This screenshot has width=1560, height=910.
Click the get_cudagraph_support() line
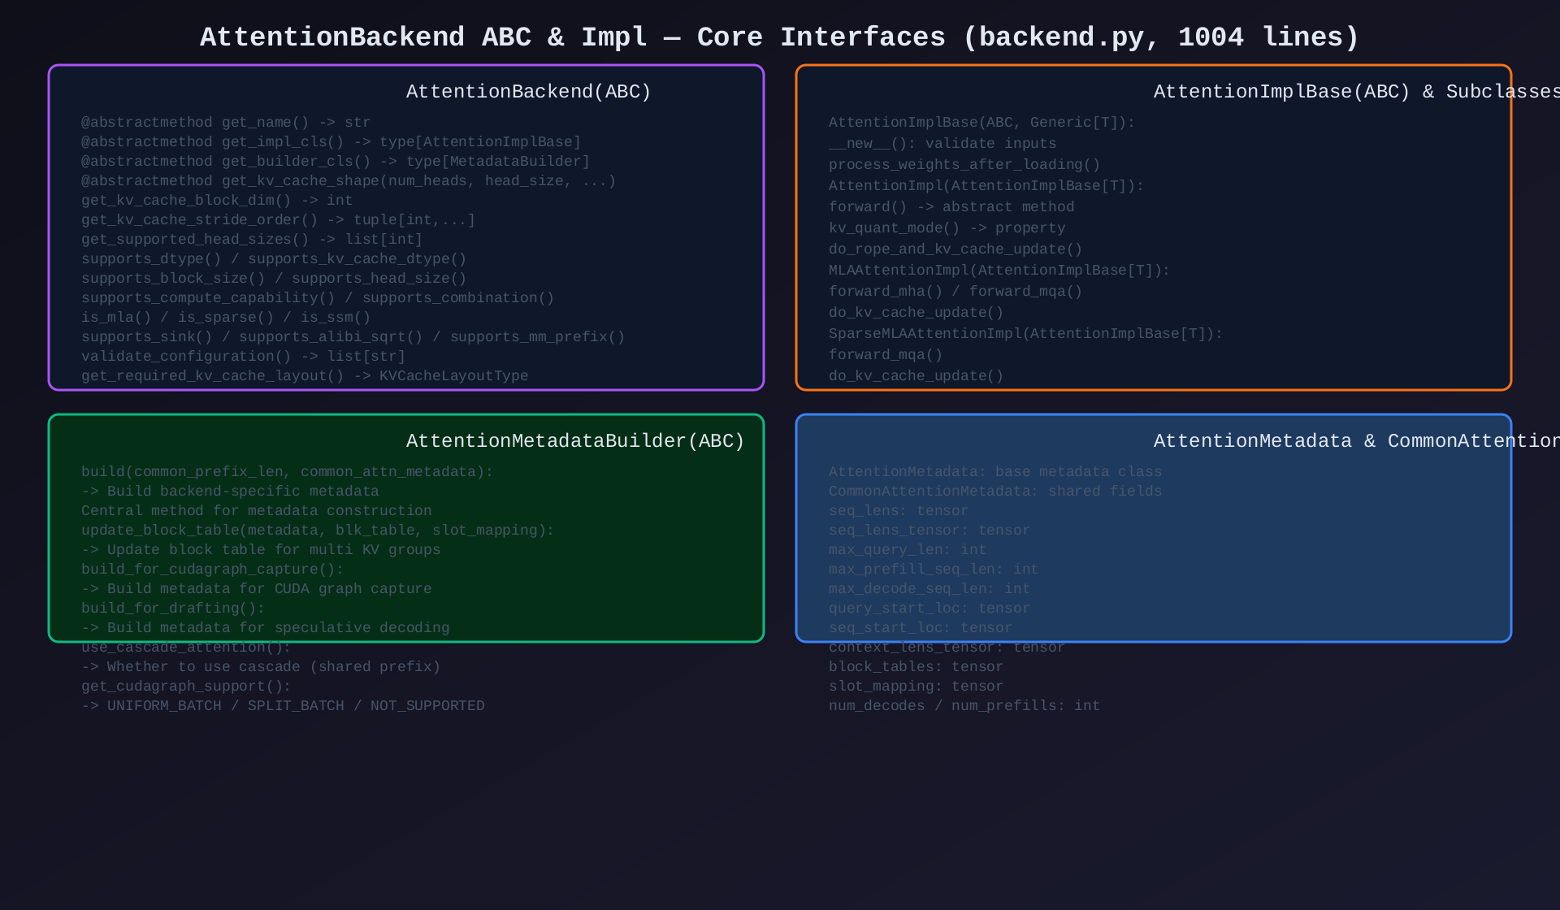click(186, 687)
